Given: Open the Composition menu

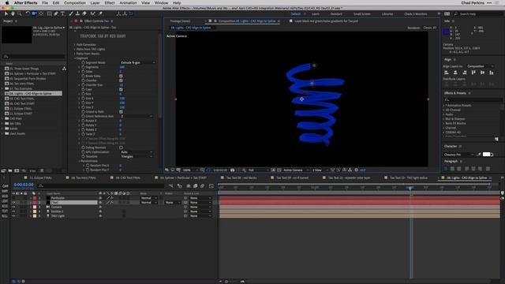Looking at the screenshot, I should point(75,3).
